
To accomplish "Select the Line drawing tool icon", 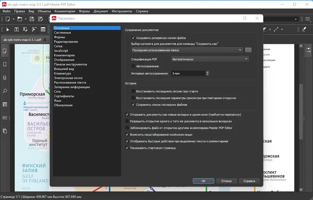I will click(x=276, y=29).
